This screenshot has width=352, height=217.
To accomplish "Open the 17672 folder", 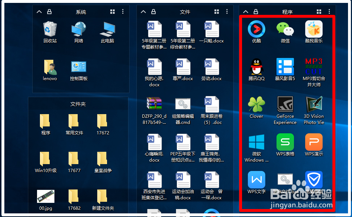I will pyautogui.click(x=102, y=121).
